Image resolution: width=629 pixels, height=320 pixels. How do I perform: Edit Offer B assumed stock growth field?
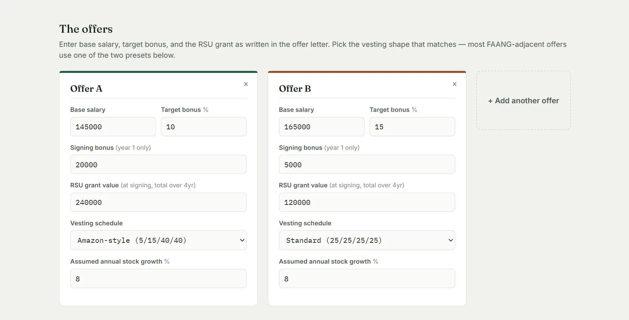367,278
